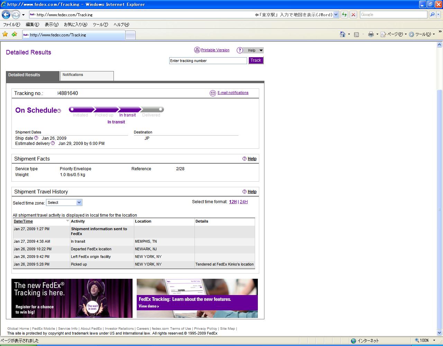The image size is (443, 346).
Task: Expand the Home button dropdown arrow
Action: coord(349,34)
